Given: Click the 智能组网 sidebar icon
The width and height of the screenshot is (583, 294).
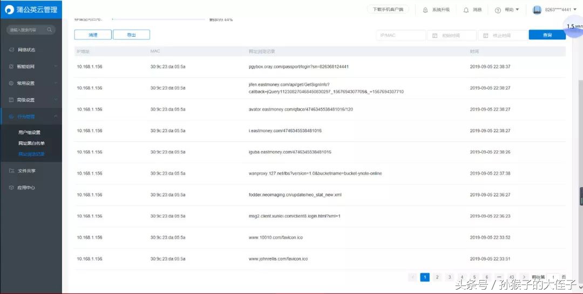Looking at the screenshot, I should 11,66.
